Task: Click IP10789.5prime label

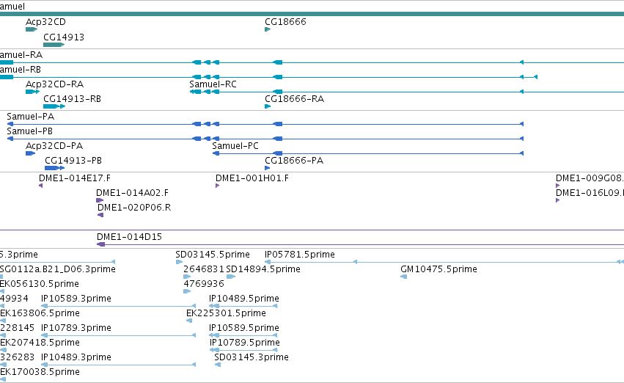Action: (x=245, y=343)
